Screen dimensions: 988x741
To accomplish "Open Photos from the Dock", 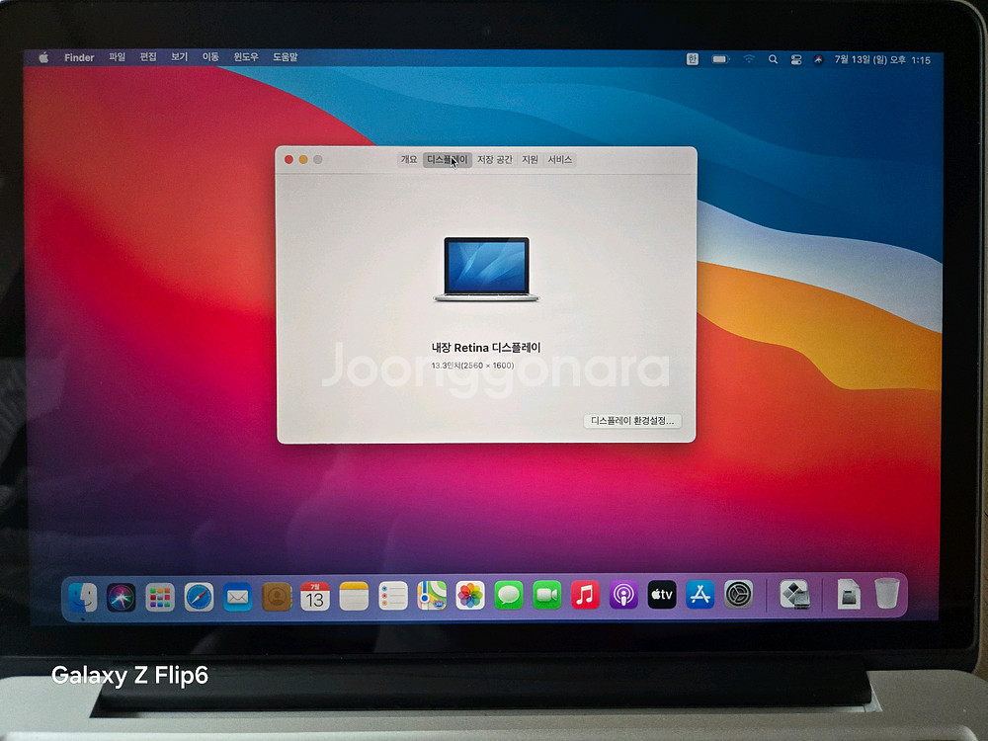I will [x=470, y=596].
